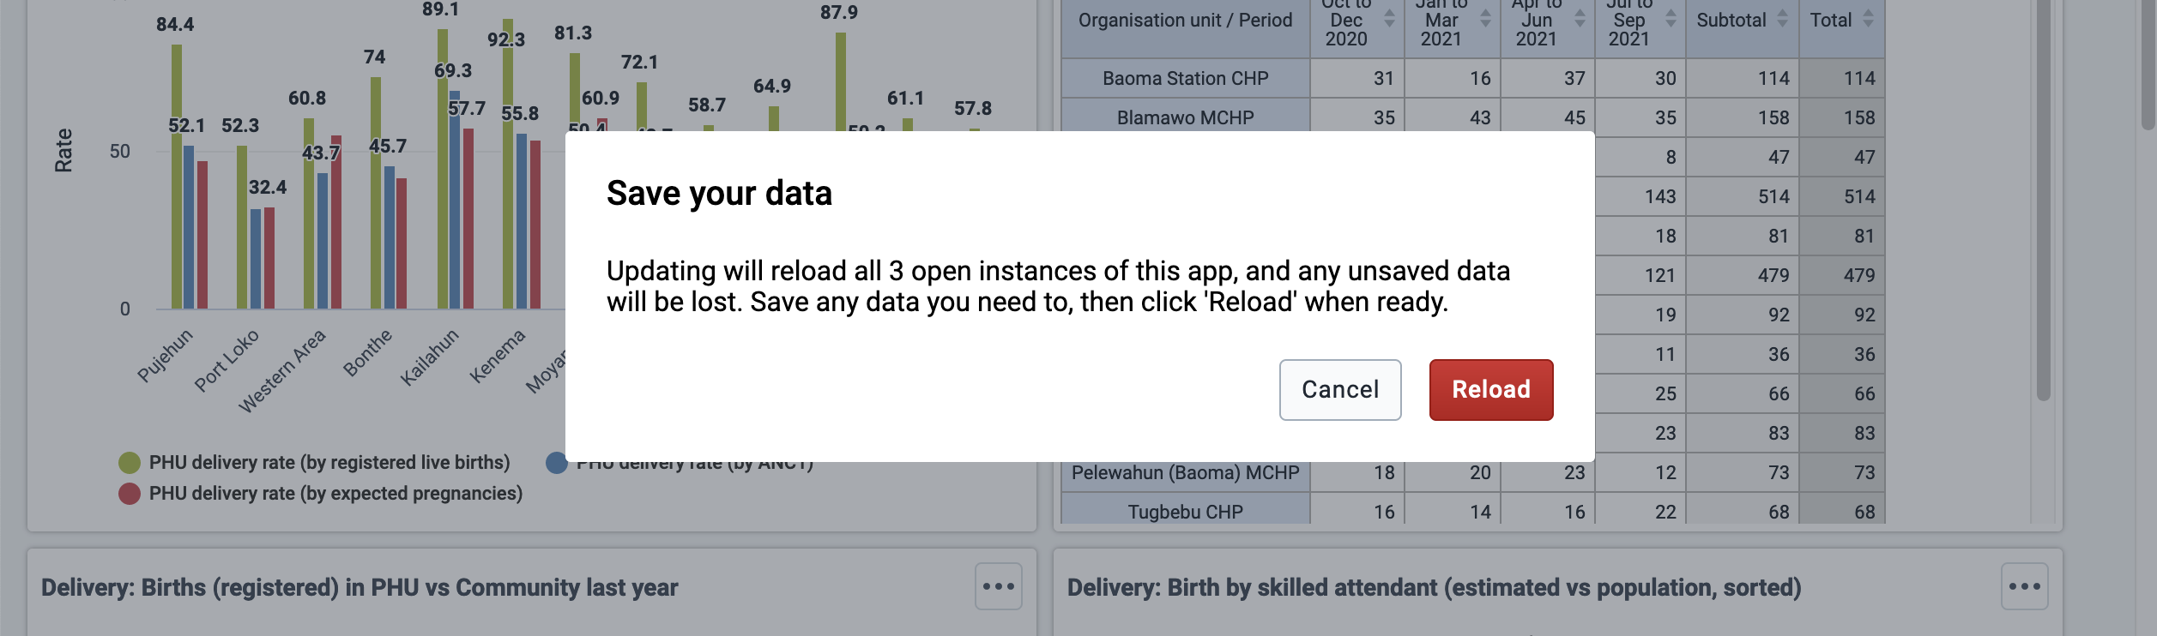Click the Reload button
This screenshot has width=2157, height=636.
(1491, 389)
